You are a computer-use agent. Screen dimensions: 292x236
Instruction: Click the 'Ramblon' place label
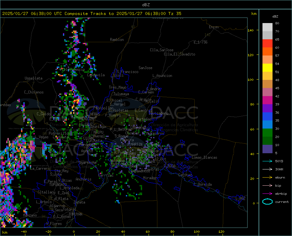(117, 40)
